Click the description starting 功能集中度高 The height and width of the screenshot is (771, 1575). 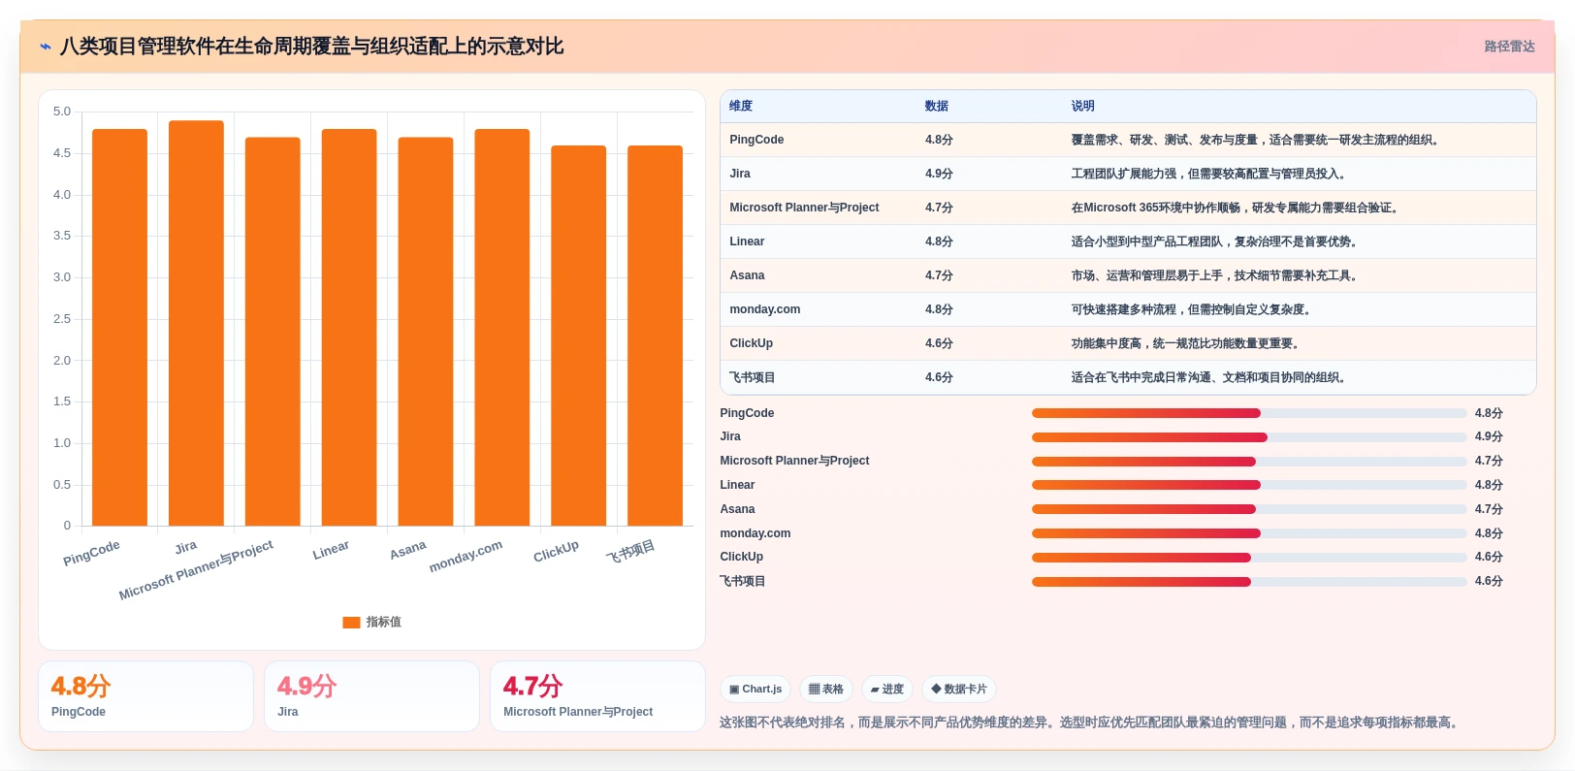1188,343
